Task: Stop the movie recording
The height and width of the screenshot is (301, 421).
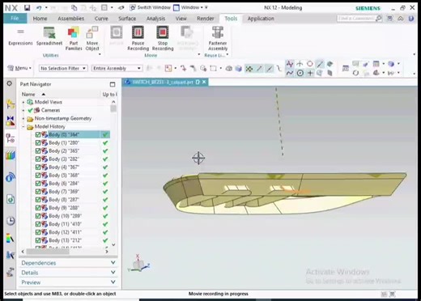Action: point(163,38)
